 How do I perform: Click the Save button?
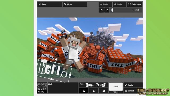coord(50,4)
